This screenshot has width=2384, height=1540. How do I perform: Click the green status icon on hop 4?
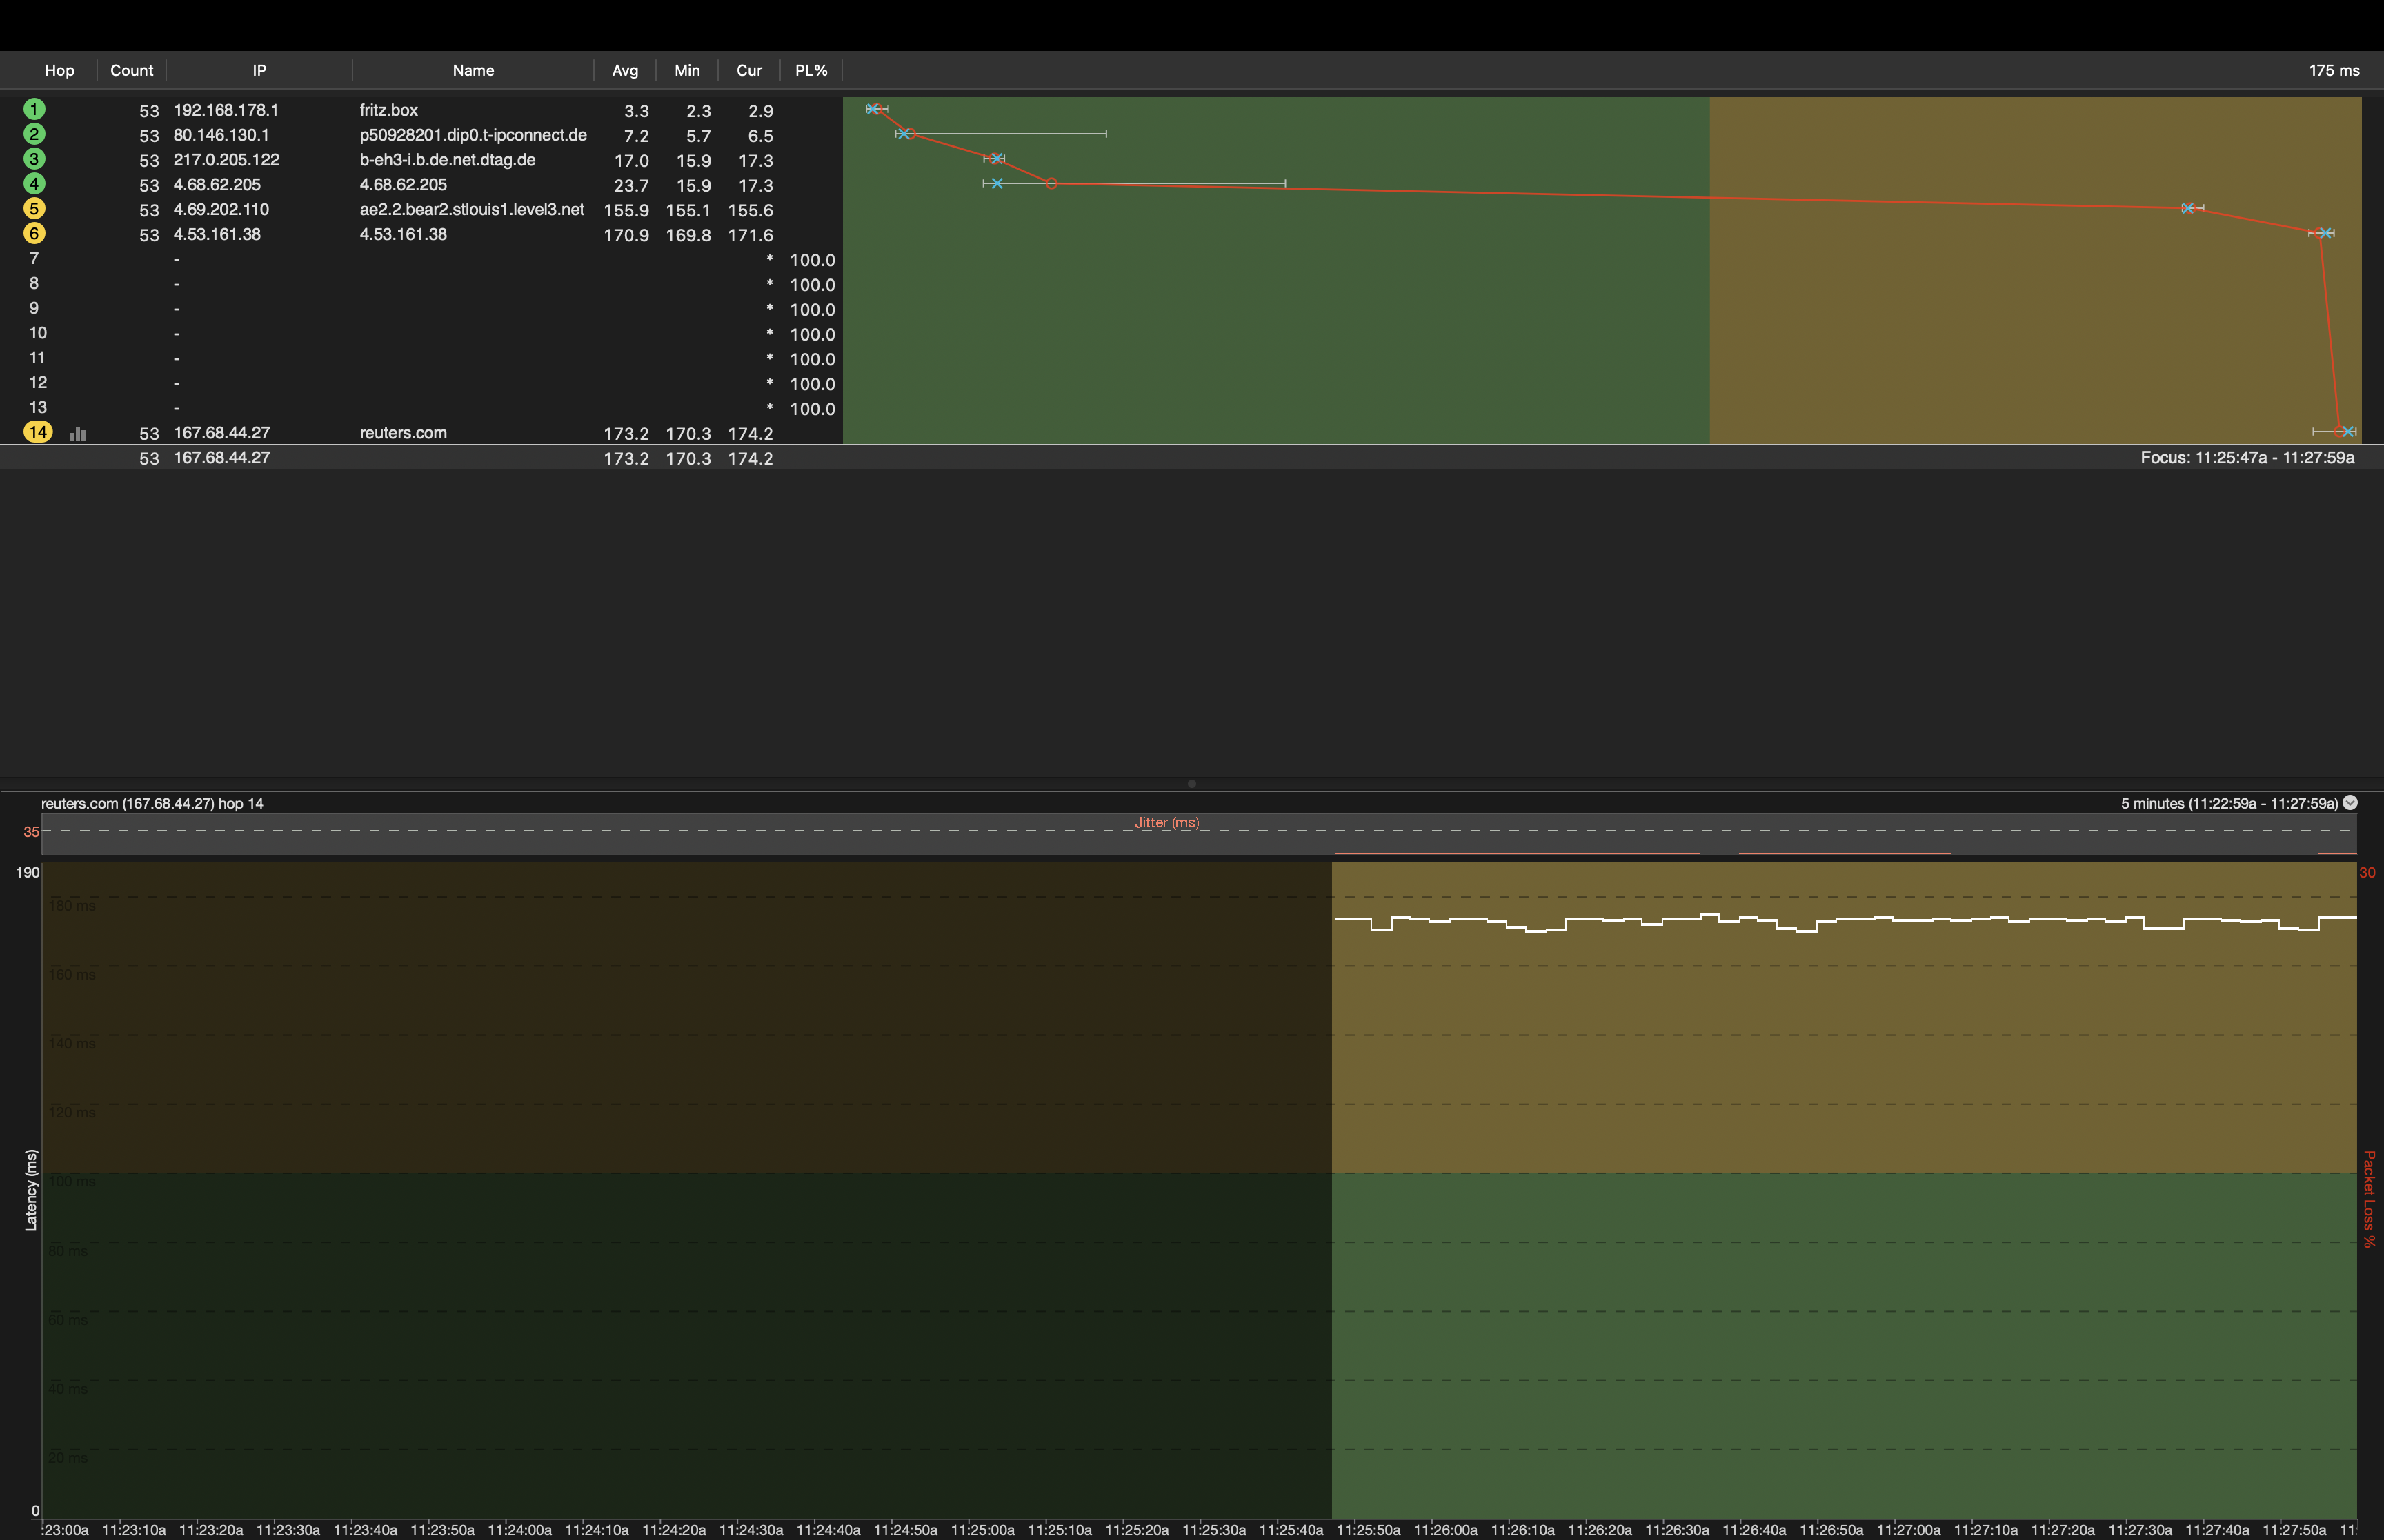[x=35, y=184]
